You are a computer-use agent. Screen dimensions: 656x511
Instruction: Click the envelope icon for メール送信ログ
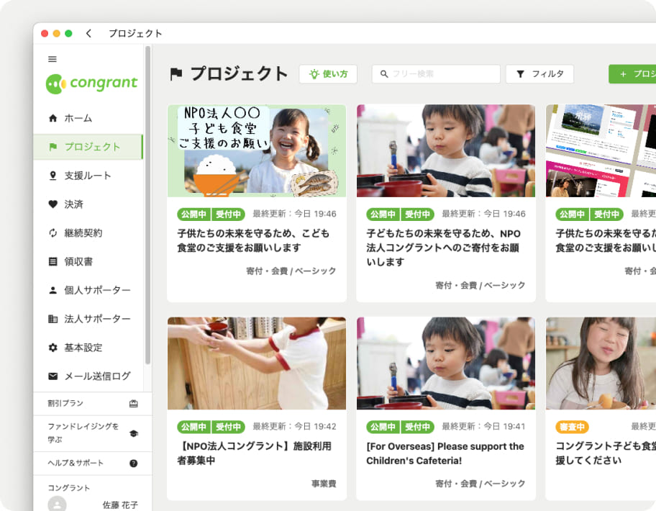coord(53,376)
